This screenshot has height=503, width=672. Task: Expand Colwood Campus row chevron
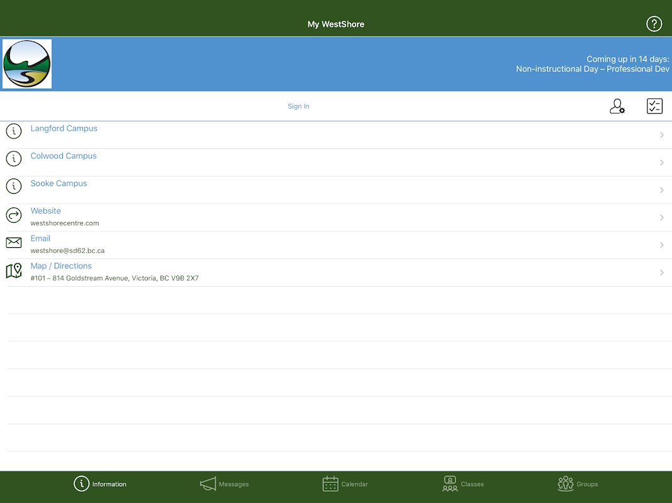point(661,163)
